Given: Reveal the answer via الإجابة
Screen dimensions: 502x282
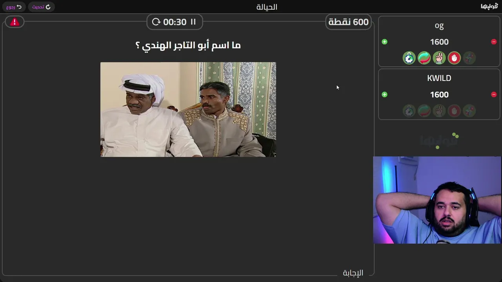Looking at the screenshot, I should coord(353,273).
